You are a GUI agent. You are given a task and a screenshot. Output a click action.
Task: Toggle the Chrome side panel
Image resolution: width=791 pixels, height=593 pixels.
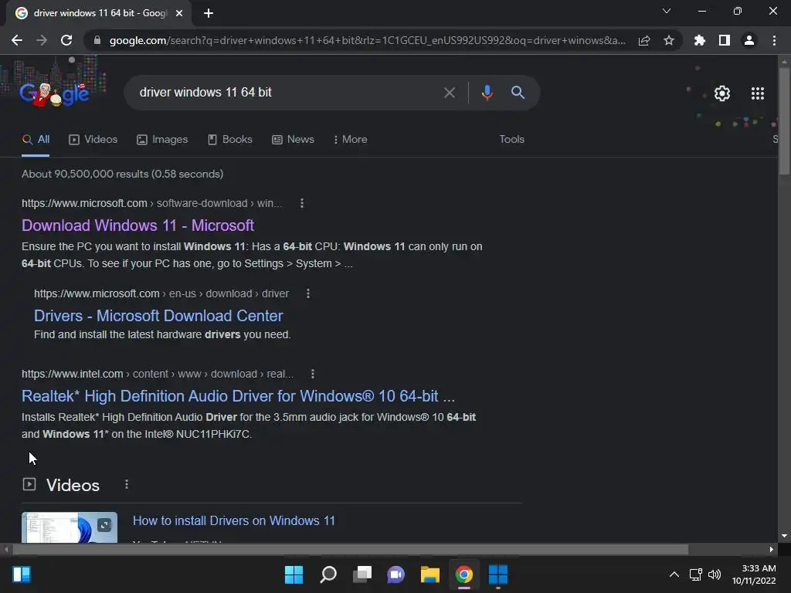[725, 40]
